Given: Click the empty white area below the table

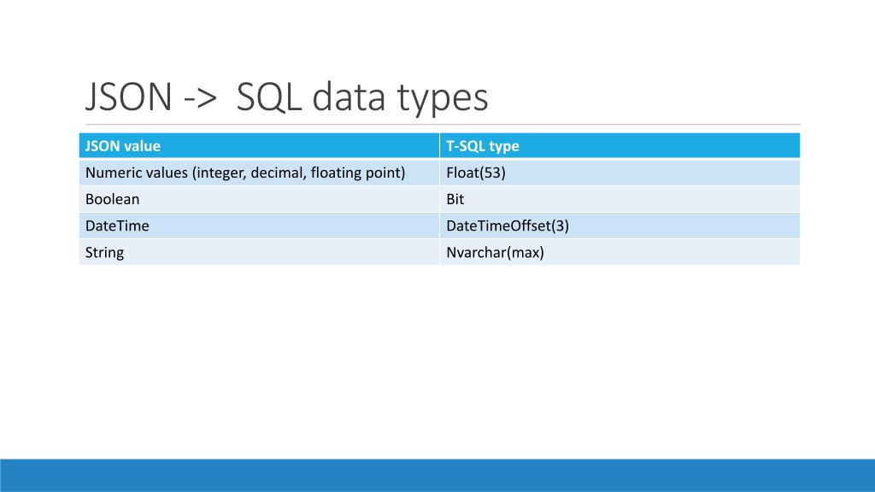Looking at the screenshot, I should point(437,359).
